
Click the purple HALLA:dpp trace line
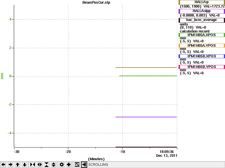tap(146, 117)
